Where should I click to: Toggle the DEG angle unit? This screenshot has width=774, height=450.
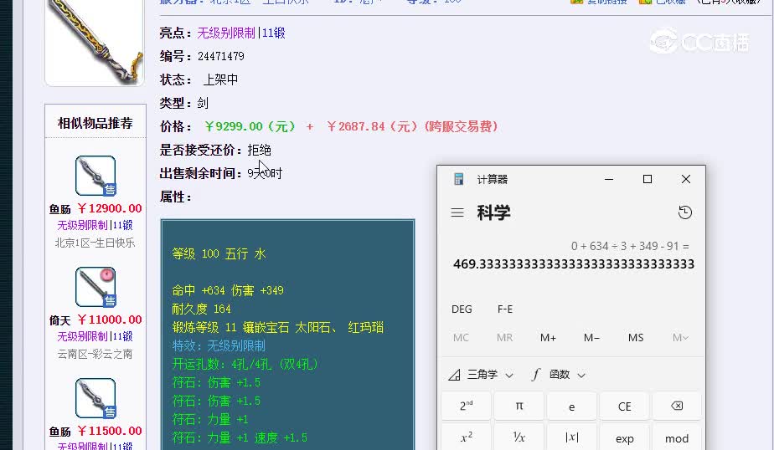pos(462,309)
